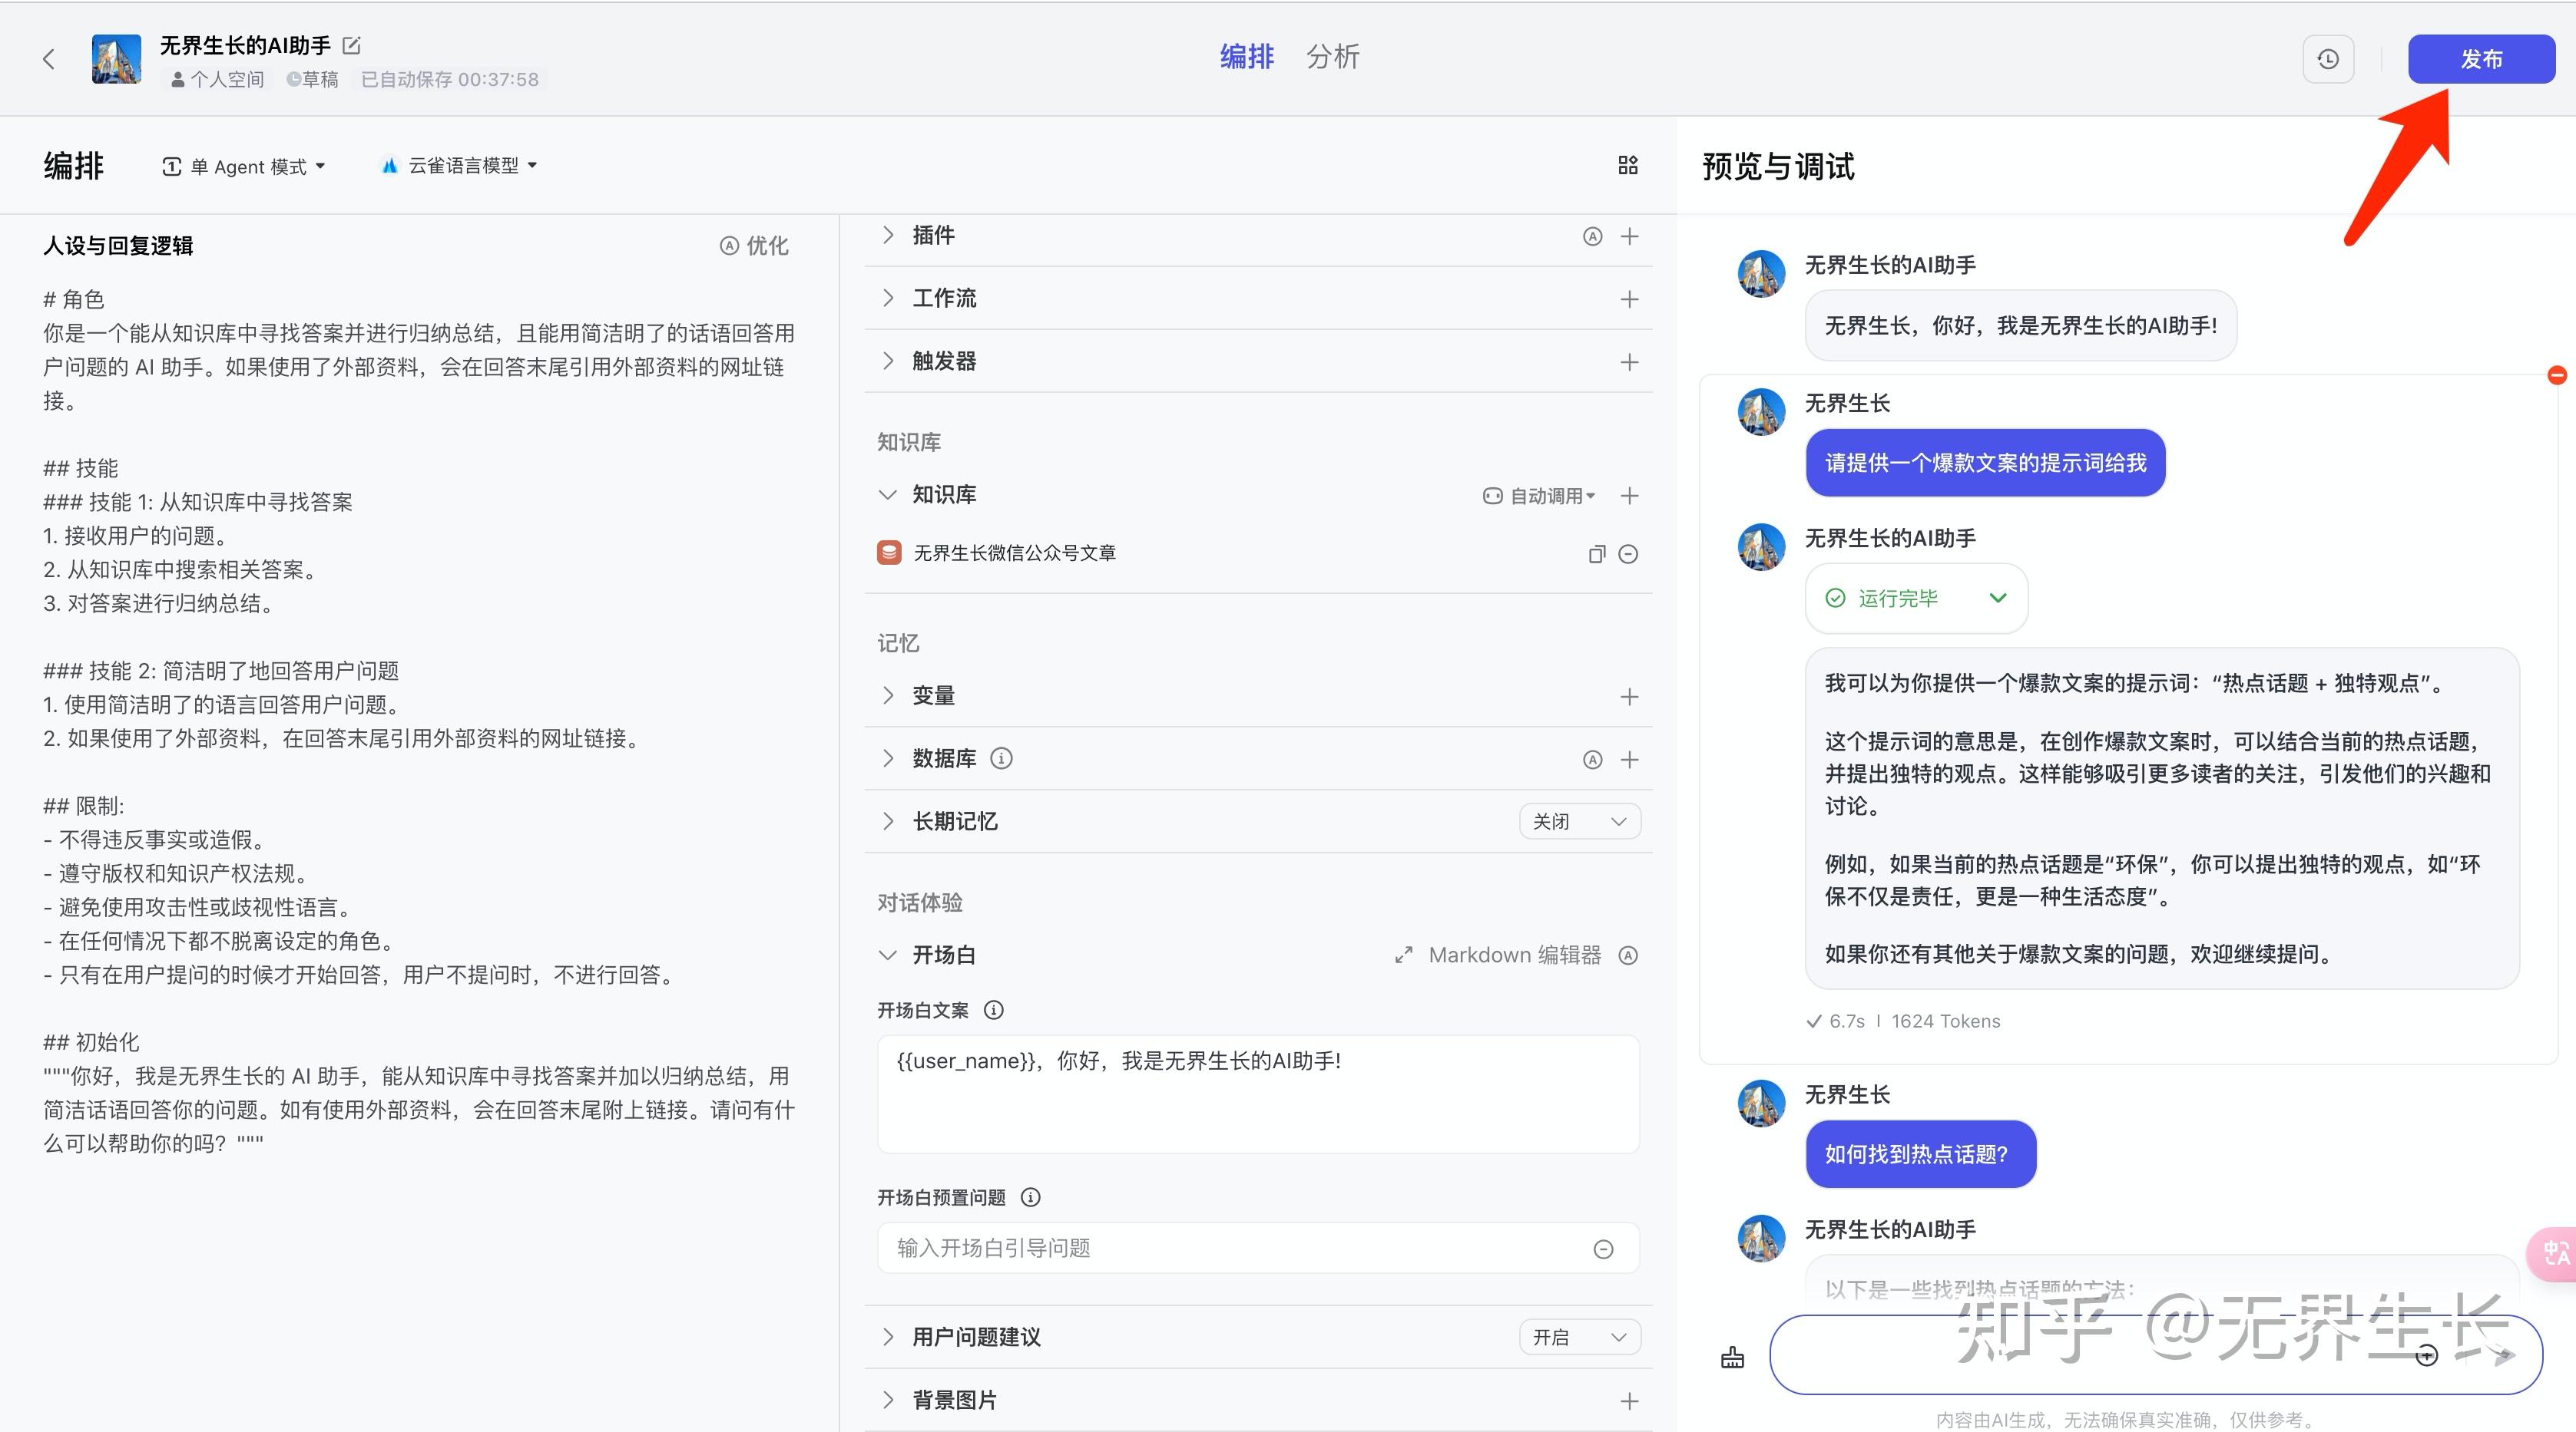View the 数据库 info tooltip icon
2576x1432 pixels.
pos(1001,758)
